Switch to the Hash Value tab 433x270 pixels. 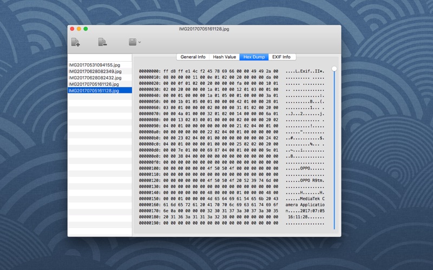tap(224, 57)
